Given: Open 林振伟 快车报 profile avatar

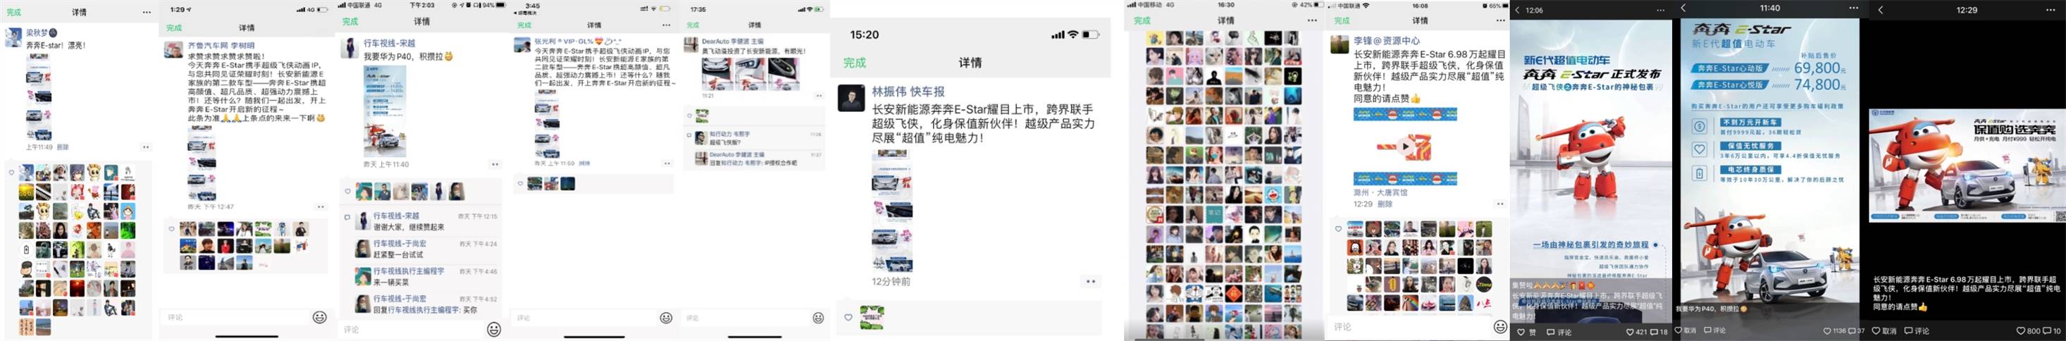Looking at the screenshot, I should click(x=852, y=98).
